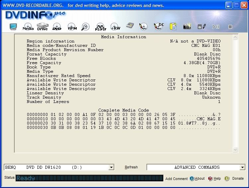Open the DC disc tool icon
Viewport: 249px width, 188px height.
159,27
